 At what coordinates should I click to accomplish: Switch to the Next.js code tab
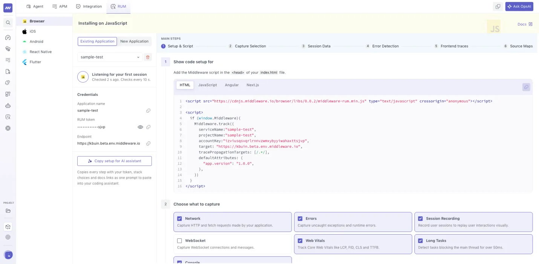click(x=253, y=85)
